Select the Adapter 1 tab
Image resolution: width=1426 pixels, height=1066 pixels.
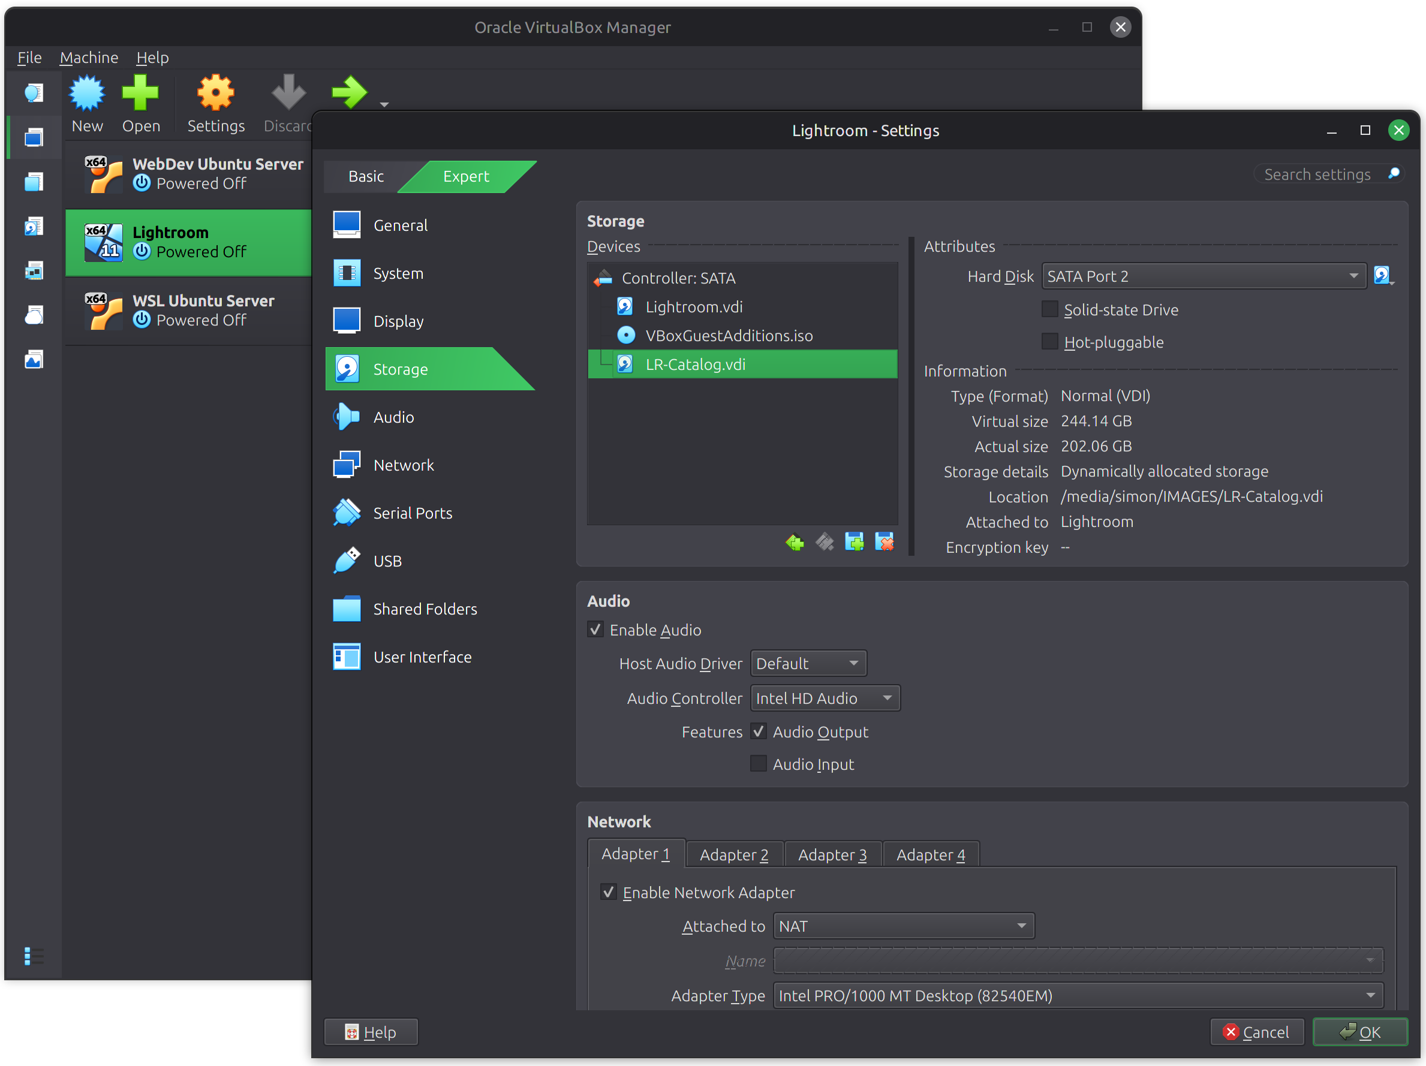point(636,854)
